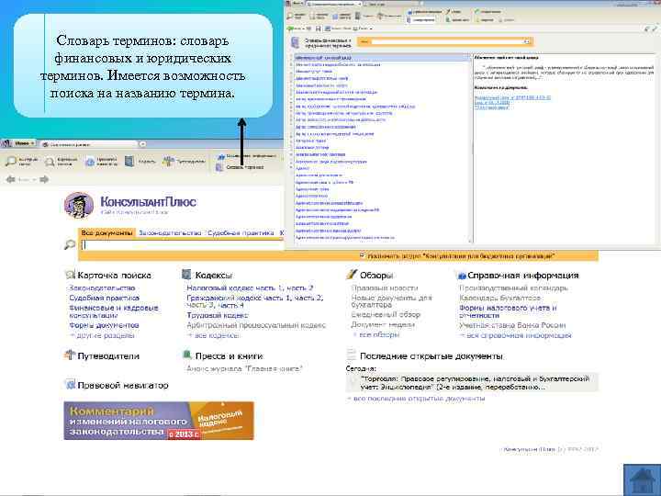Open "Трудовой кодекс" link
Image resolution: width=661 pixels, height=496 pixels.
pos(218,315)
